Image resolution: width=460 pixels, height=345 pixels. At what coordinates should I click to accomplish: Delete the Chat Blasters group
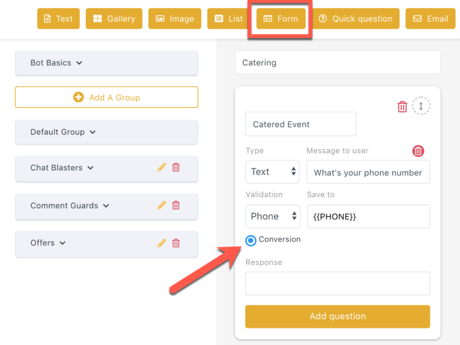tap(176, 167)
